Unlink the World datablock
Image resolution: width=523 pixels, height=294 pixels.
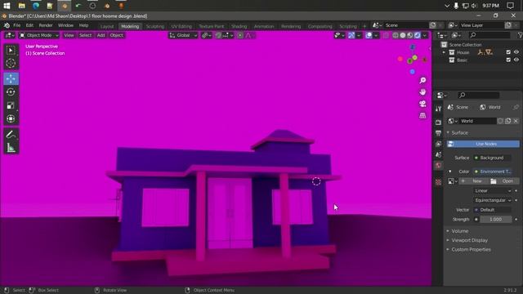(x=516, y=121)
